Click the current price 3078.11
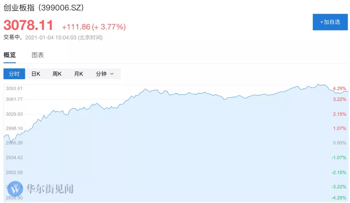The image size is (350, 203). tap(28, 25)
